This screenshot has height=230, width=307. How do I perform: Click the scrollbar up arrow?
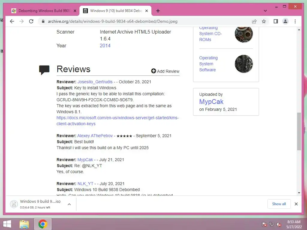[x=299, y=30]
